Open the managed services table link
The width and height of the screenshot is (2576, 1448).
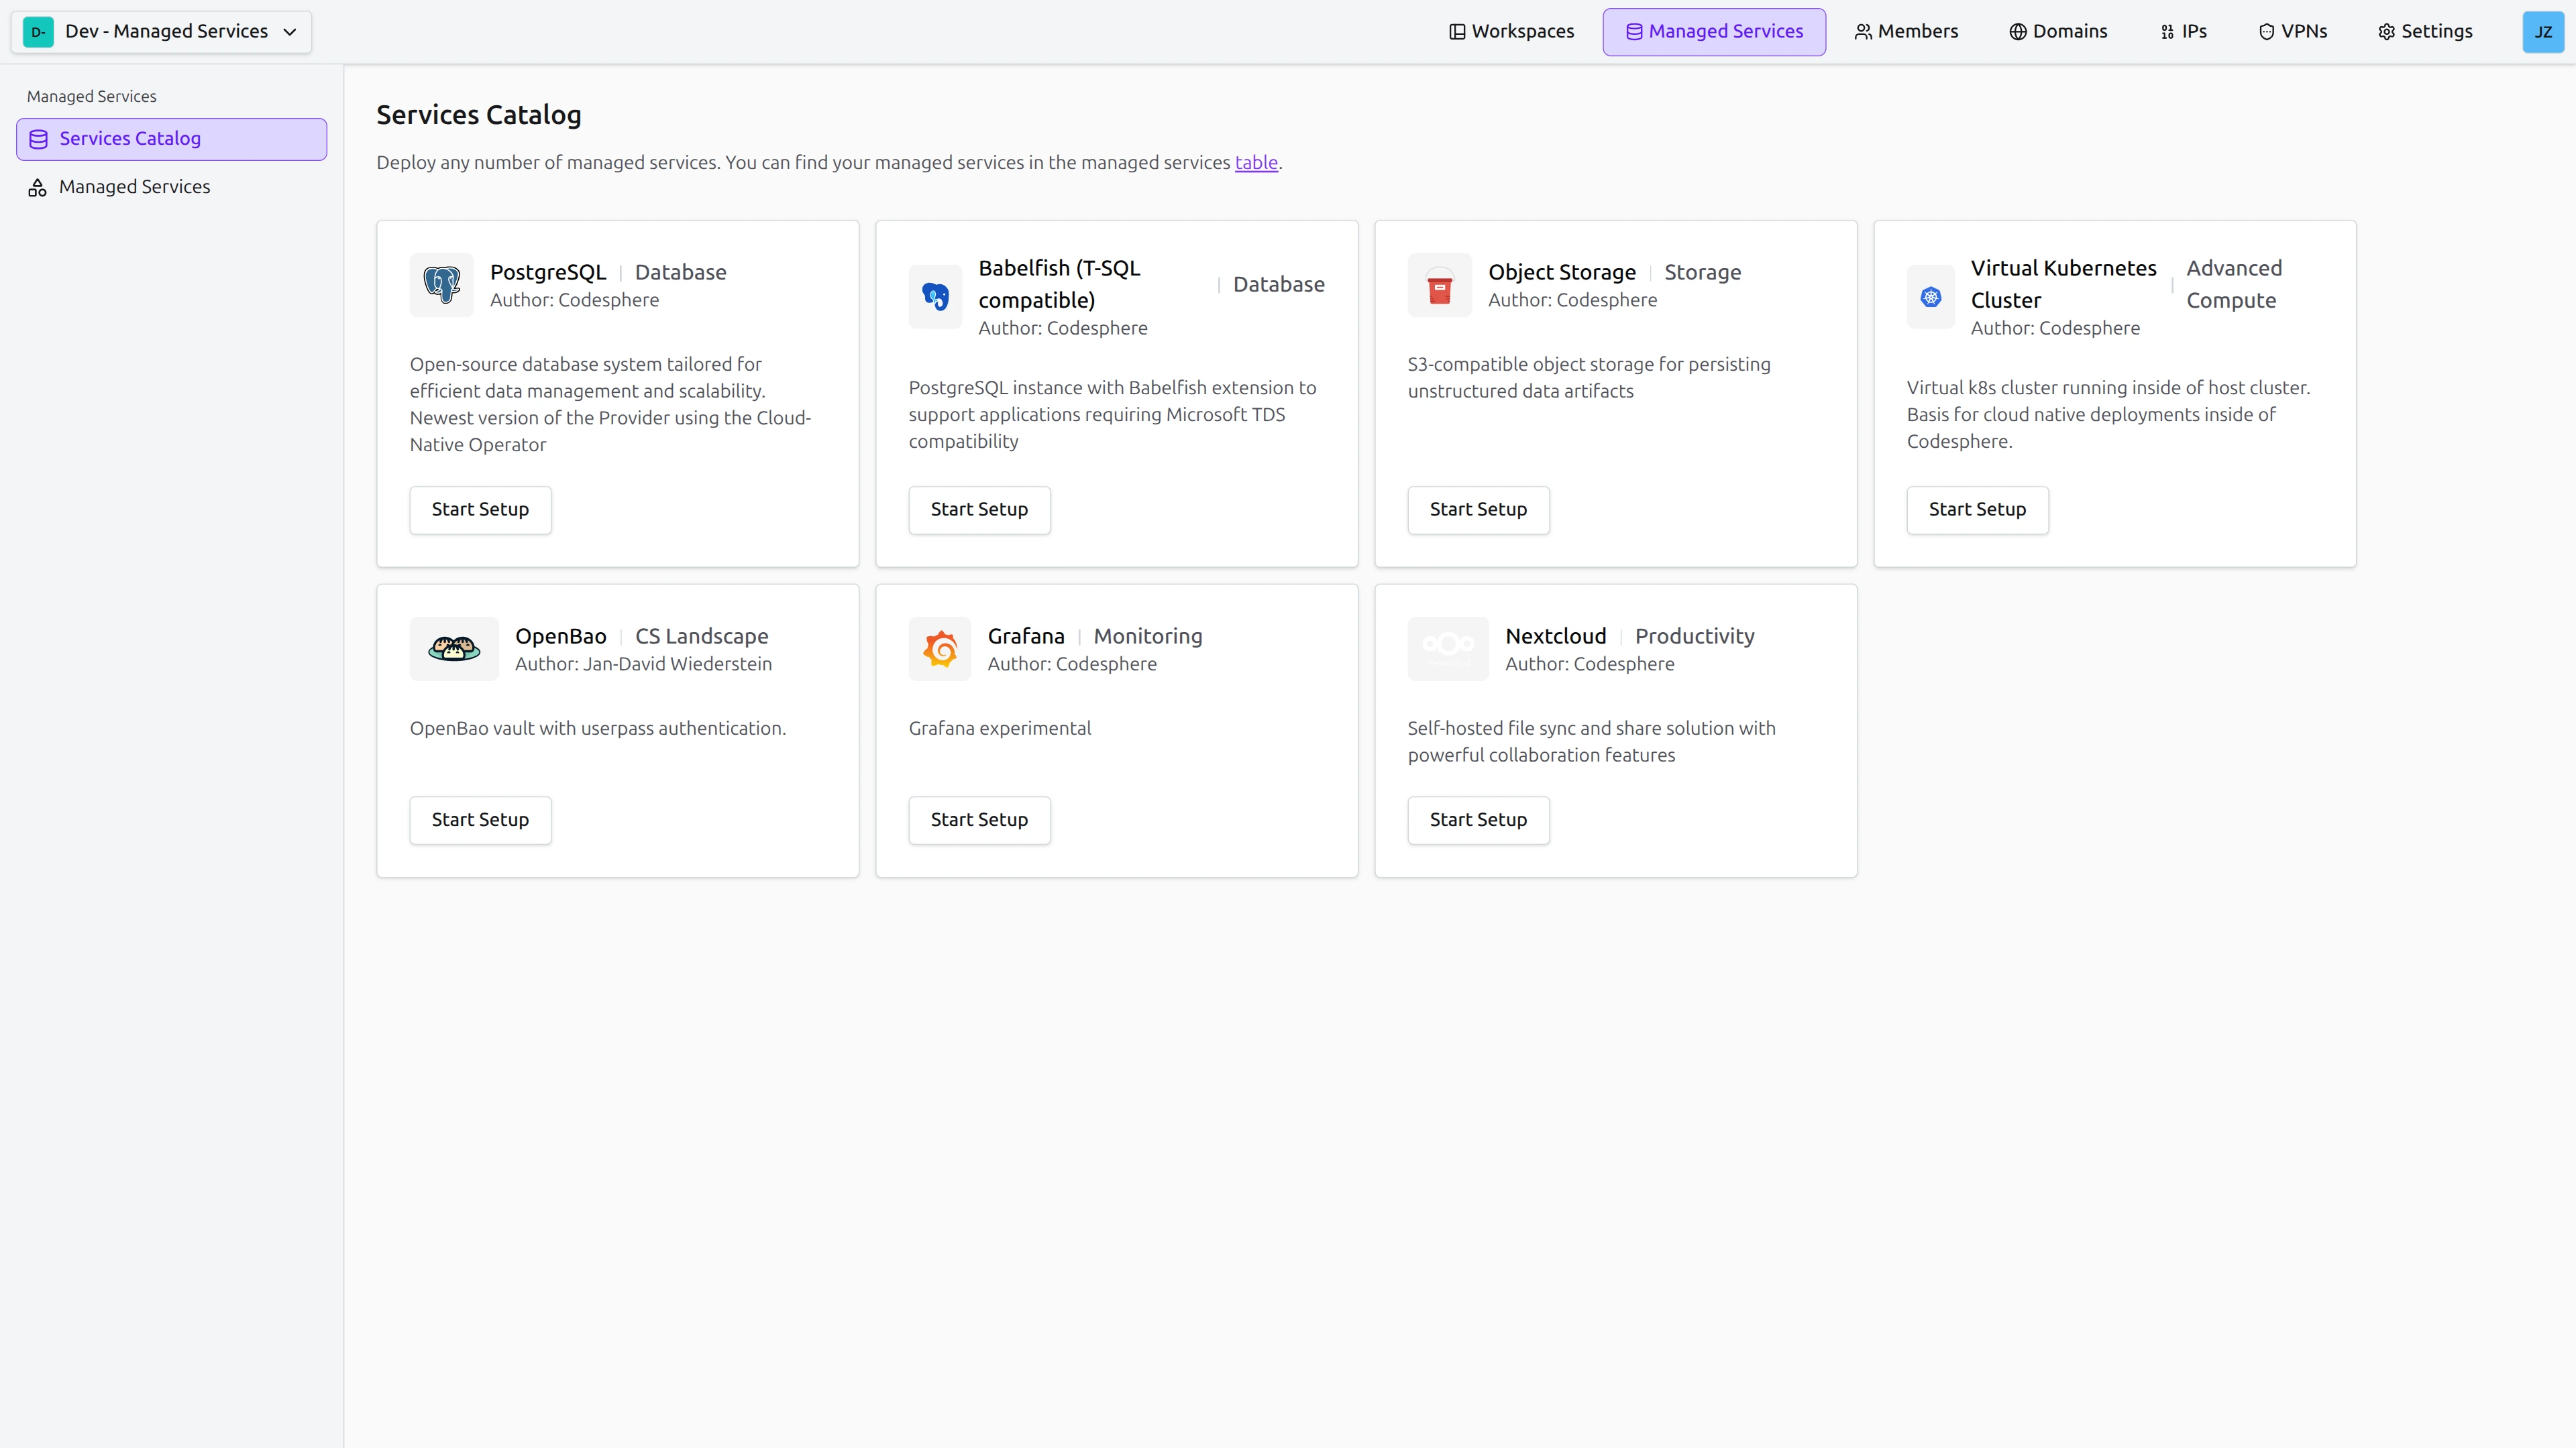1255,162
